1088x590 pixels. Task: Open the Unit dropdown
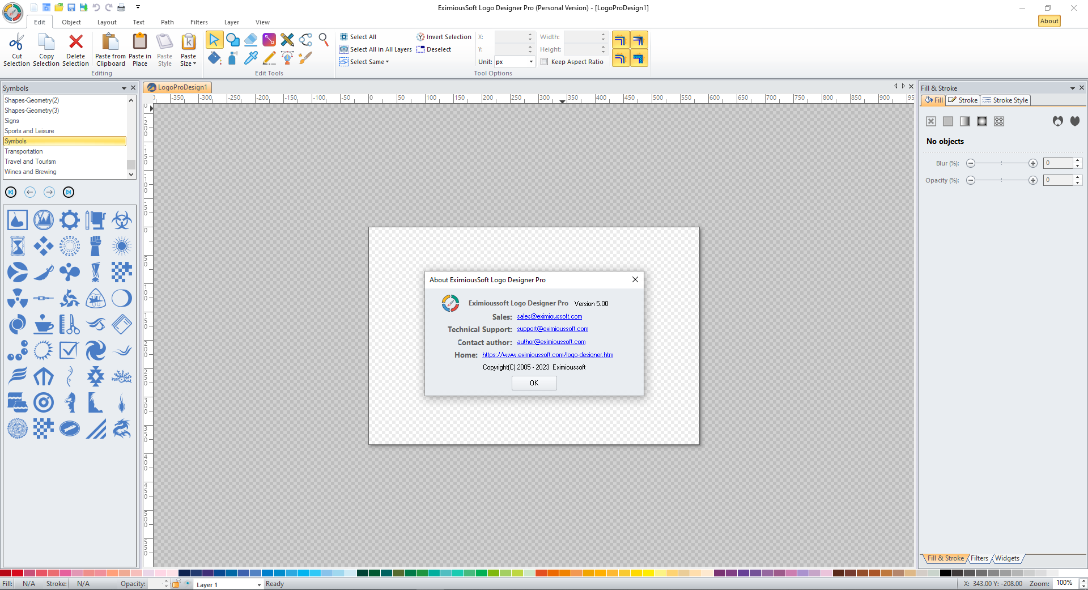point(531,62)
